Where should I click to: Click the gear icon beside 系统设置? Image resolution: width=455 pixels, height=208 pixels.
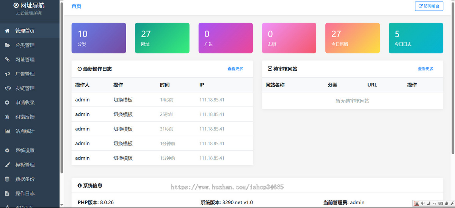pyautogui.click(x=7, y=150)
